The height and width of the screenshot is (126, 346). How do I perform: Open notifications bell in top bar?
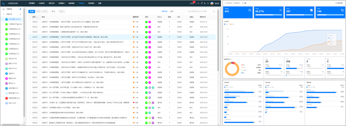pyautogui.click(x=202, y=3)
